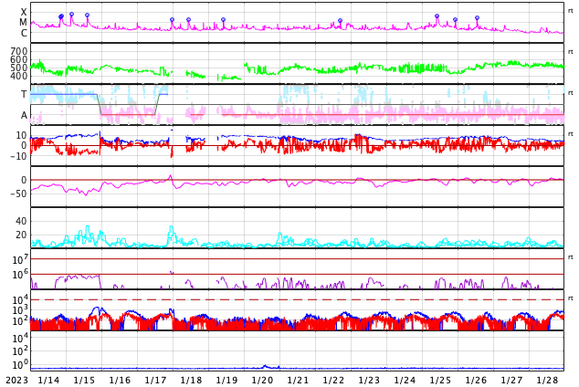Screen dimensions: 579x387
Task: Click the 'C' flare class axis label
Action: coord(24,33)
